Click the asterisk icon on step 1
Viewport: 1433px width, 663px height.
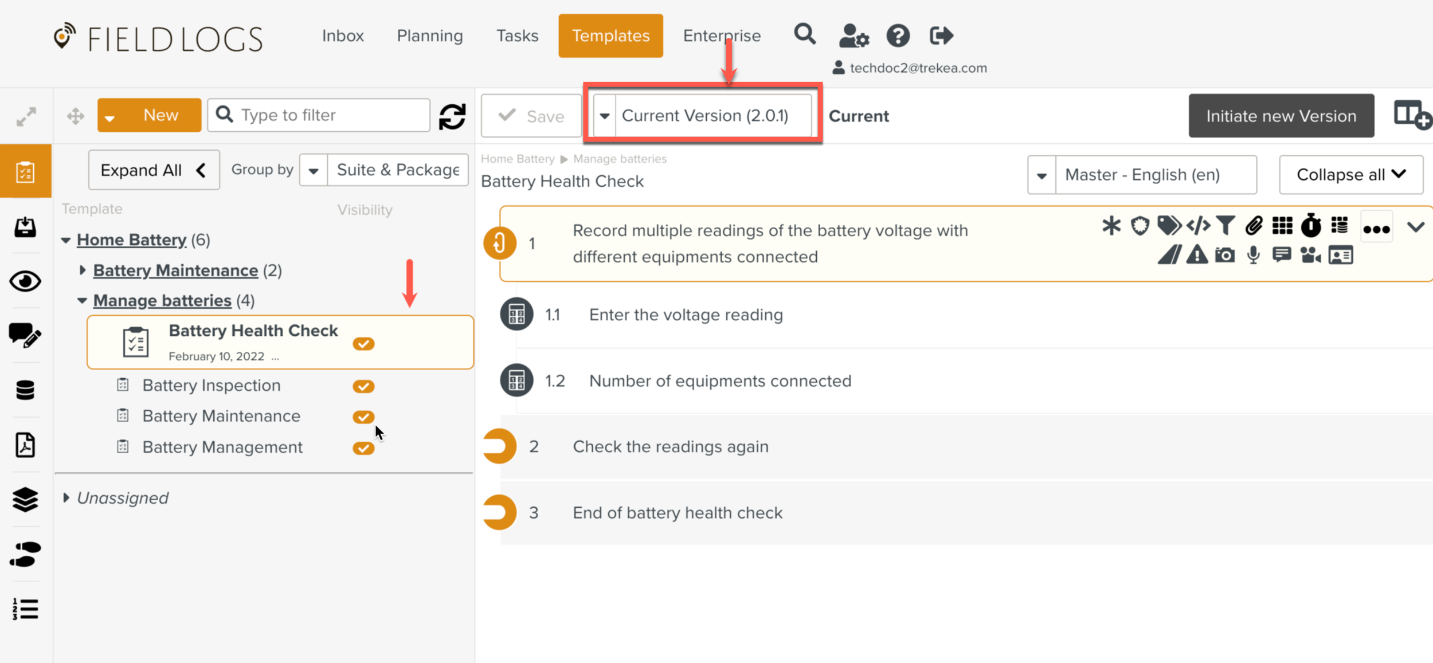point(1111,226)
